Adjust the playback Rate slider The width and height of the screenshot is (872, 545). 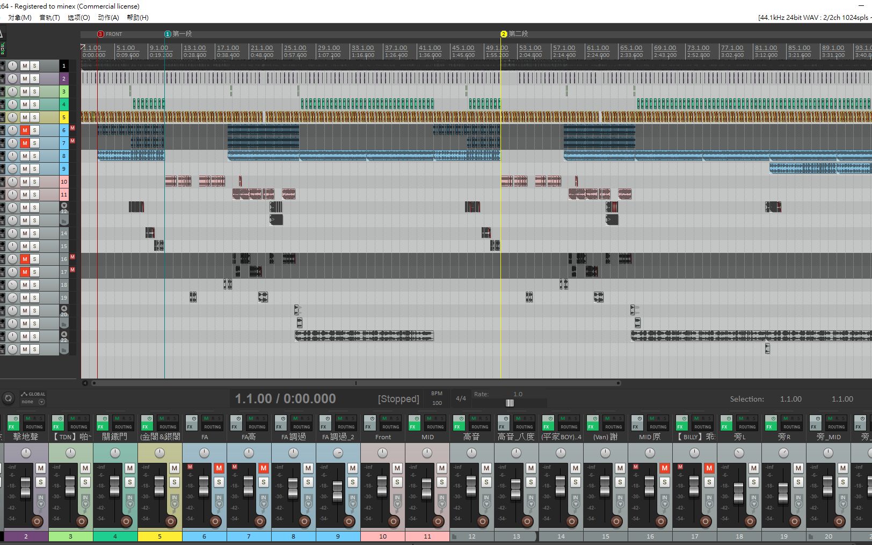coord(510,403)
